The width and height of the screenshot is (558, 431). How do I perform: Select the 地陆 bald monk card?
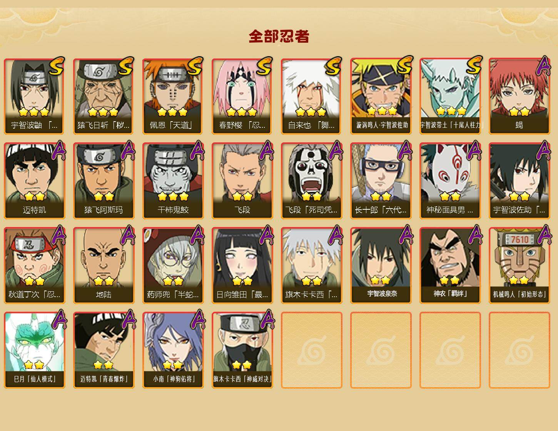pos(104,266)
